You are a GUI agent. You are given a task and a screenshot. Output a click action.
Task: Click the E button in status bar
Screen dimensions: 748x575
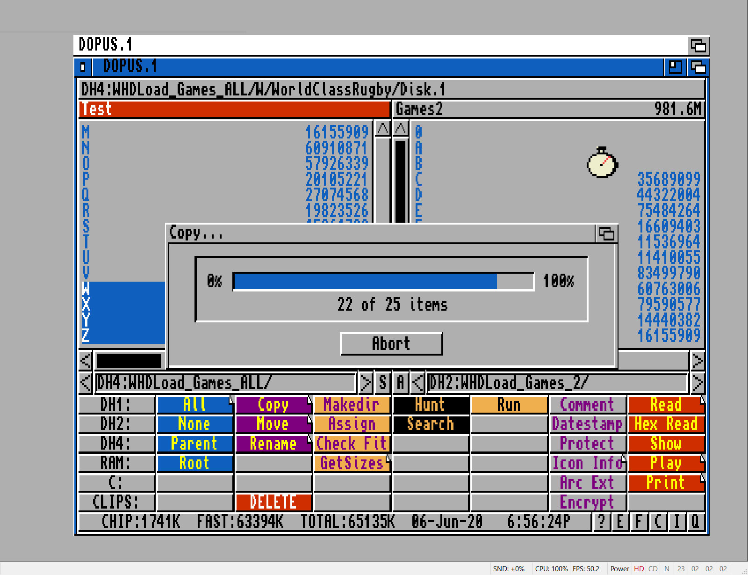click(x=620, y=521)
